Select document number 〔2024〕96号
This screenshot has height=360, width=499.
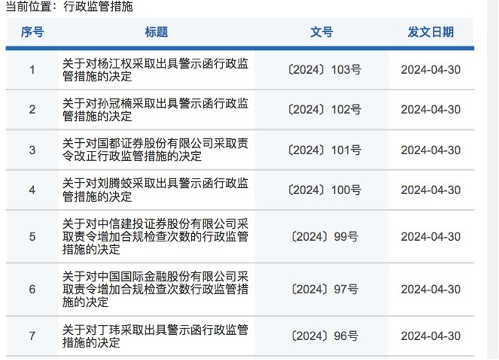[x=324, y=336]
